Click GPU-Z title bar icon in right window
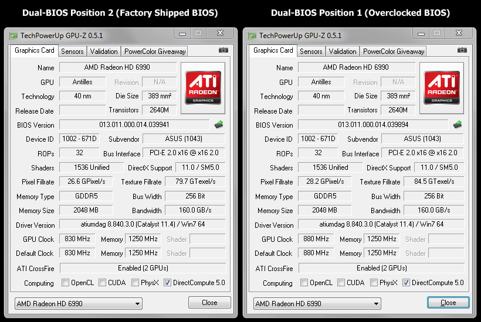This screenshot has width=481, height=322. coord(253,35)
